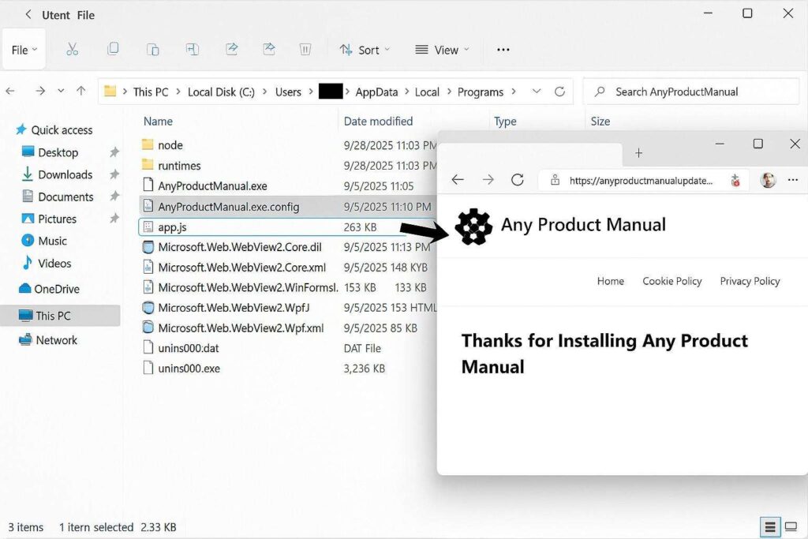Open the Sort dropdown
The width and height of the screenshot is (808, 539).
[x=364, y=49]
